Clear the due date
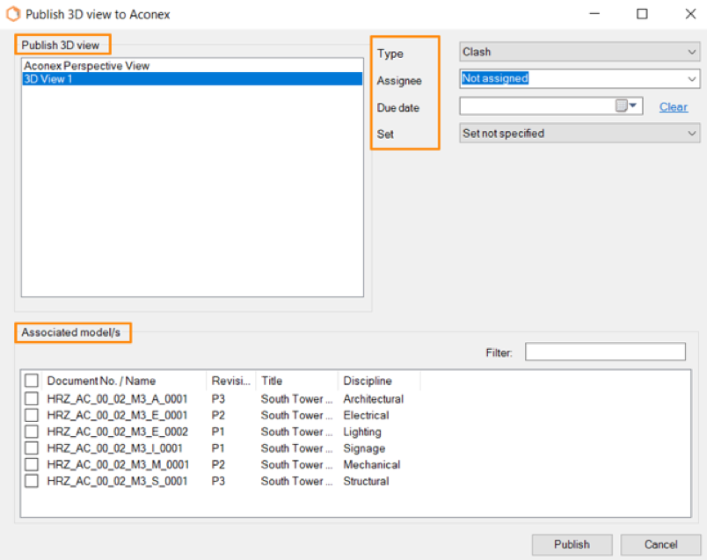The height and width of the screenshot is (560, 707). (x=674, y=107)
